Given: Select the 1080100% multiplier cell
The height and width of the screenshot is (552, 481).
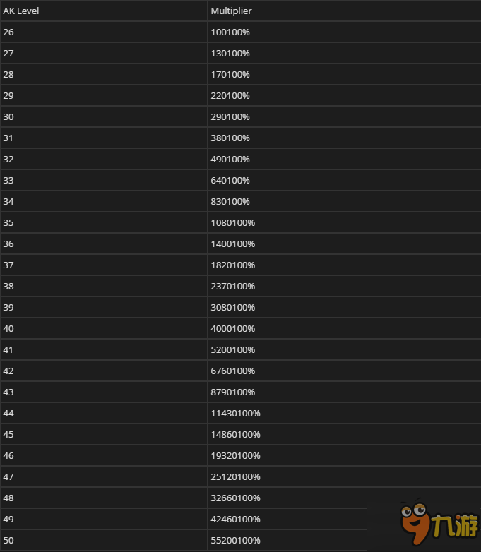Looking at the screenshot, I should click(x=344, y=222).
